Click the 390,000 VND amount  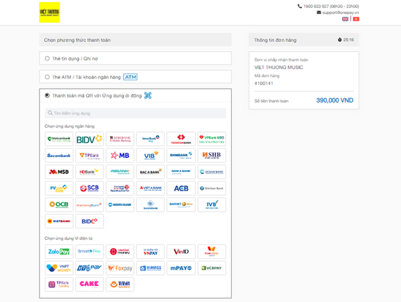click(335, 100)
